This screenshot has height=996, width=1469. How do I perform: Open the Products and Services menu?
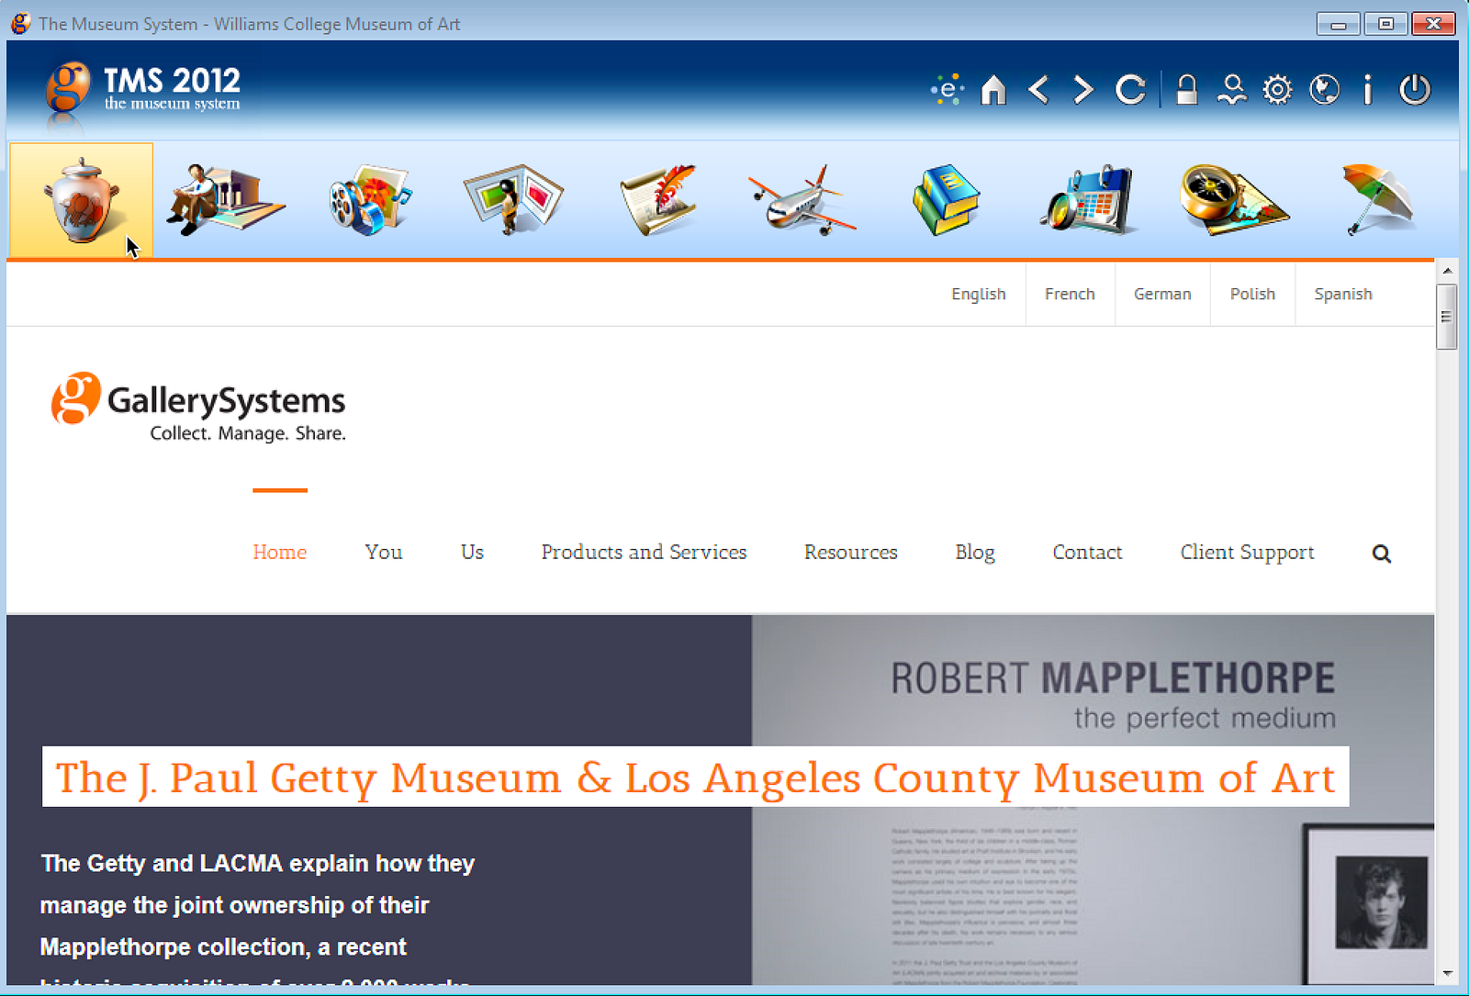tap(644, 552)
